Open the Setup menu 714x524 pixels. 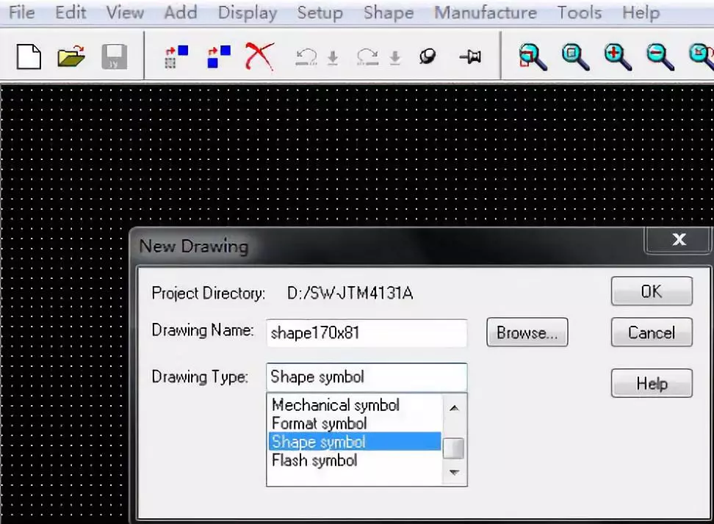(320, 12)
